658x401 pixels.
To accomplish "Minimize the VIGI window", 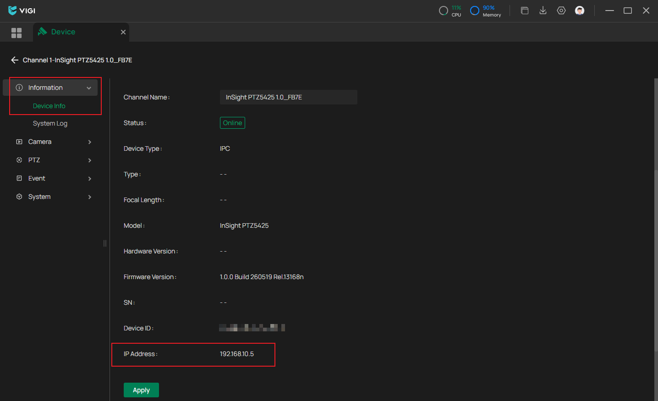I will pos(609,11).
